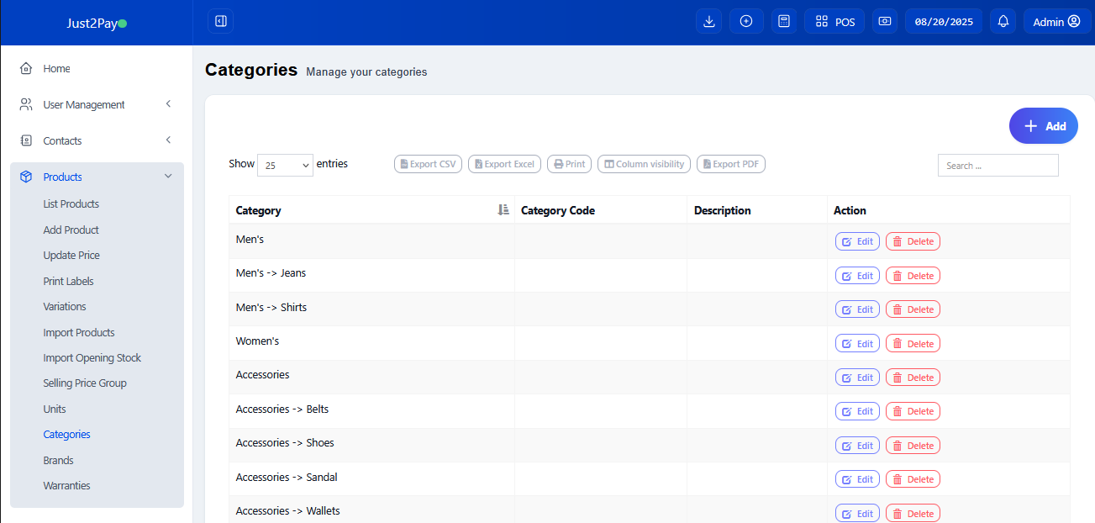Click the Add category button
The width and height of the screenshot is (1095, 523).
point(1043,126)
